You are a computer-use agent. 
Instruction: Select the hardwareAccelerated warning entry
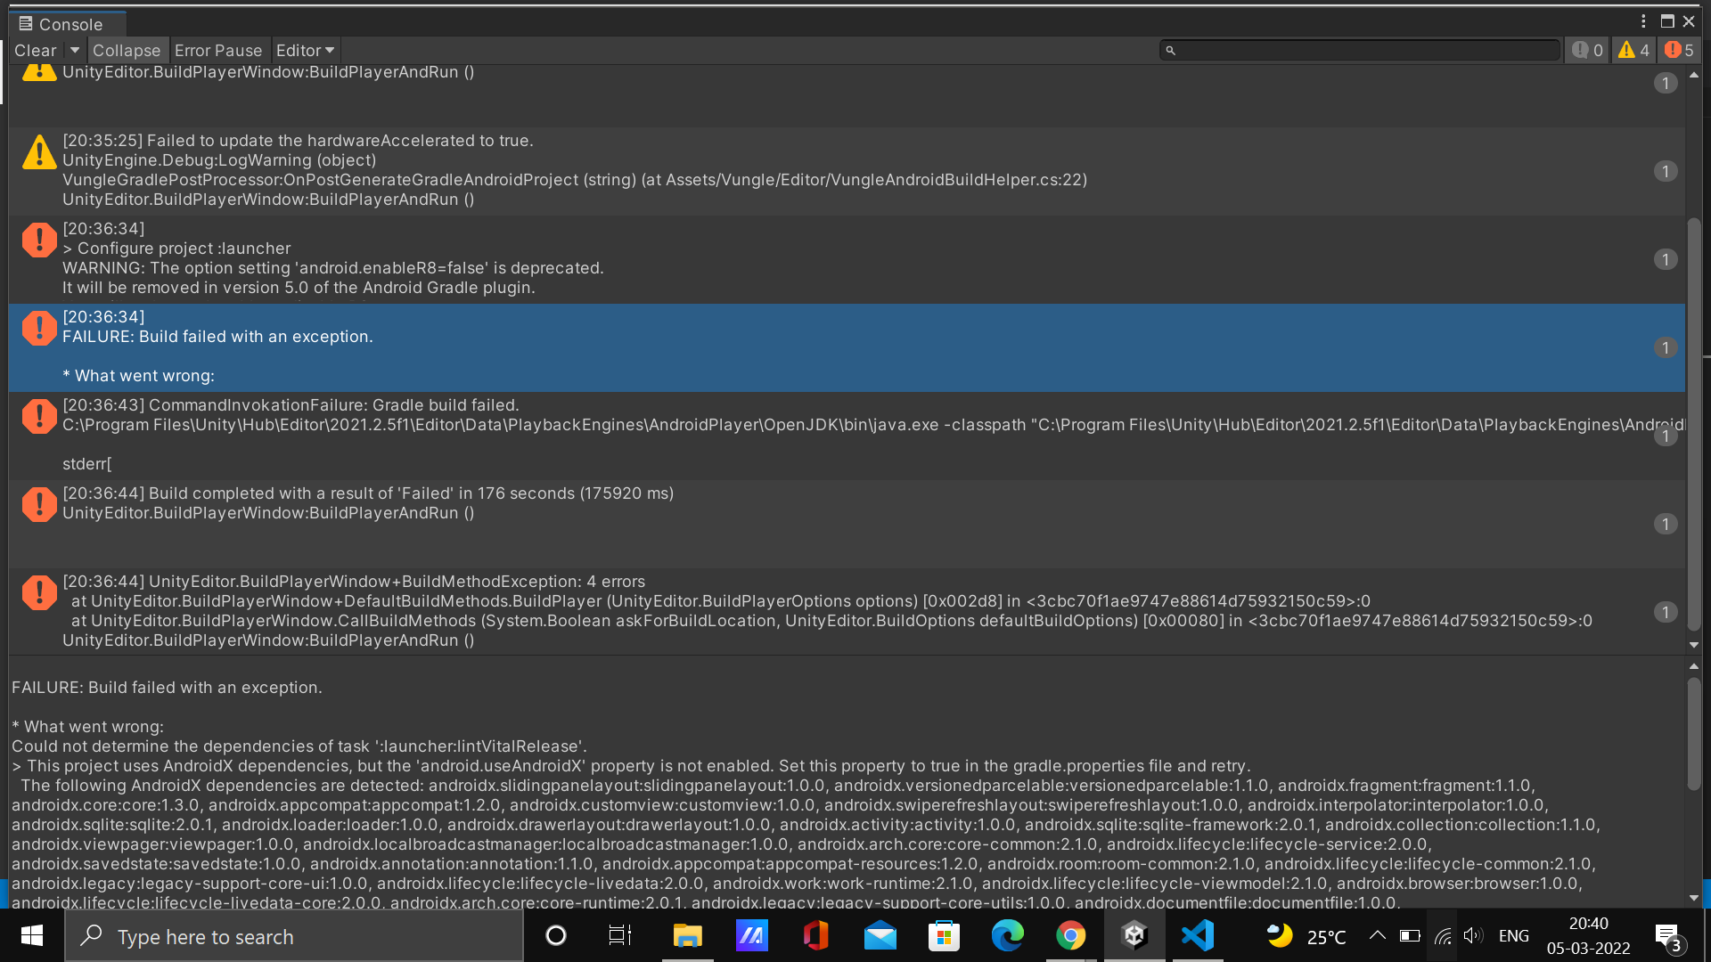tap(847, 170)
